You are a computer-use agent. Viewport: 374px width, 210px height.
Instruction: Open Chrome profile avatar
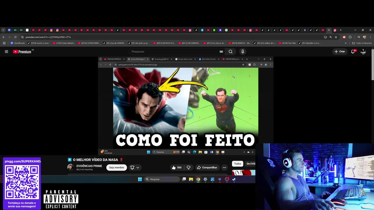click(364, 37)
